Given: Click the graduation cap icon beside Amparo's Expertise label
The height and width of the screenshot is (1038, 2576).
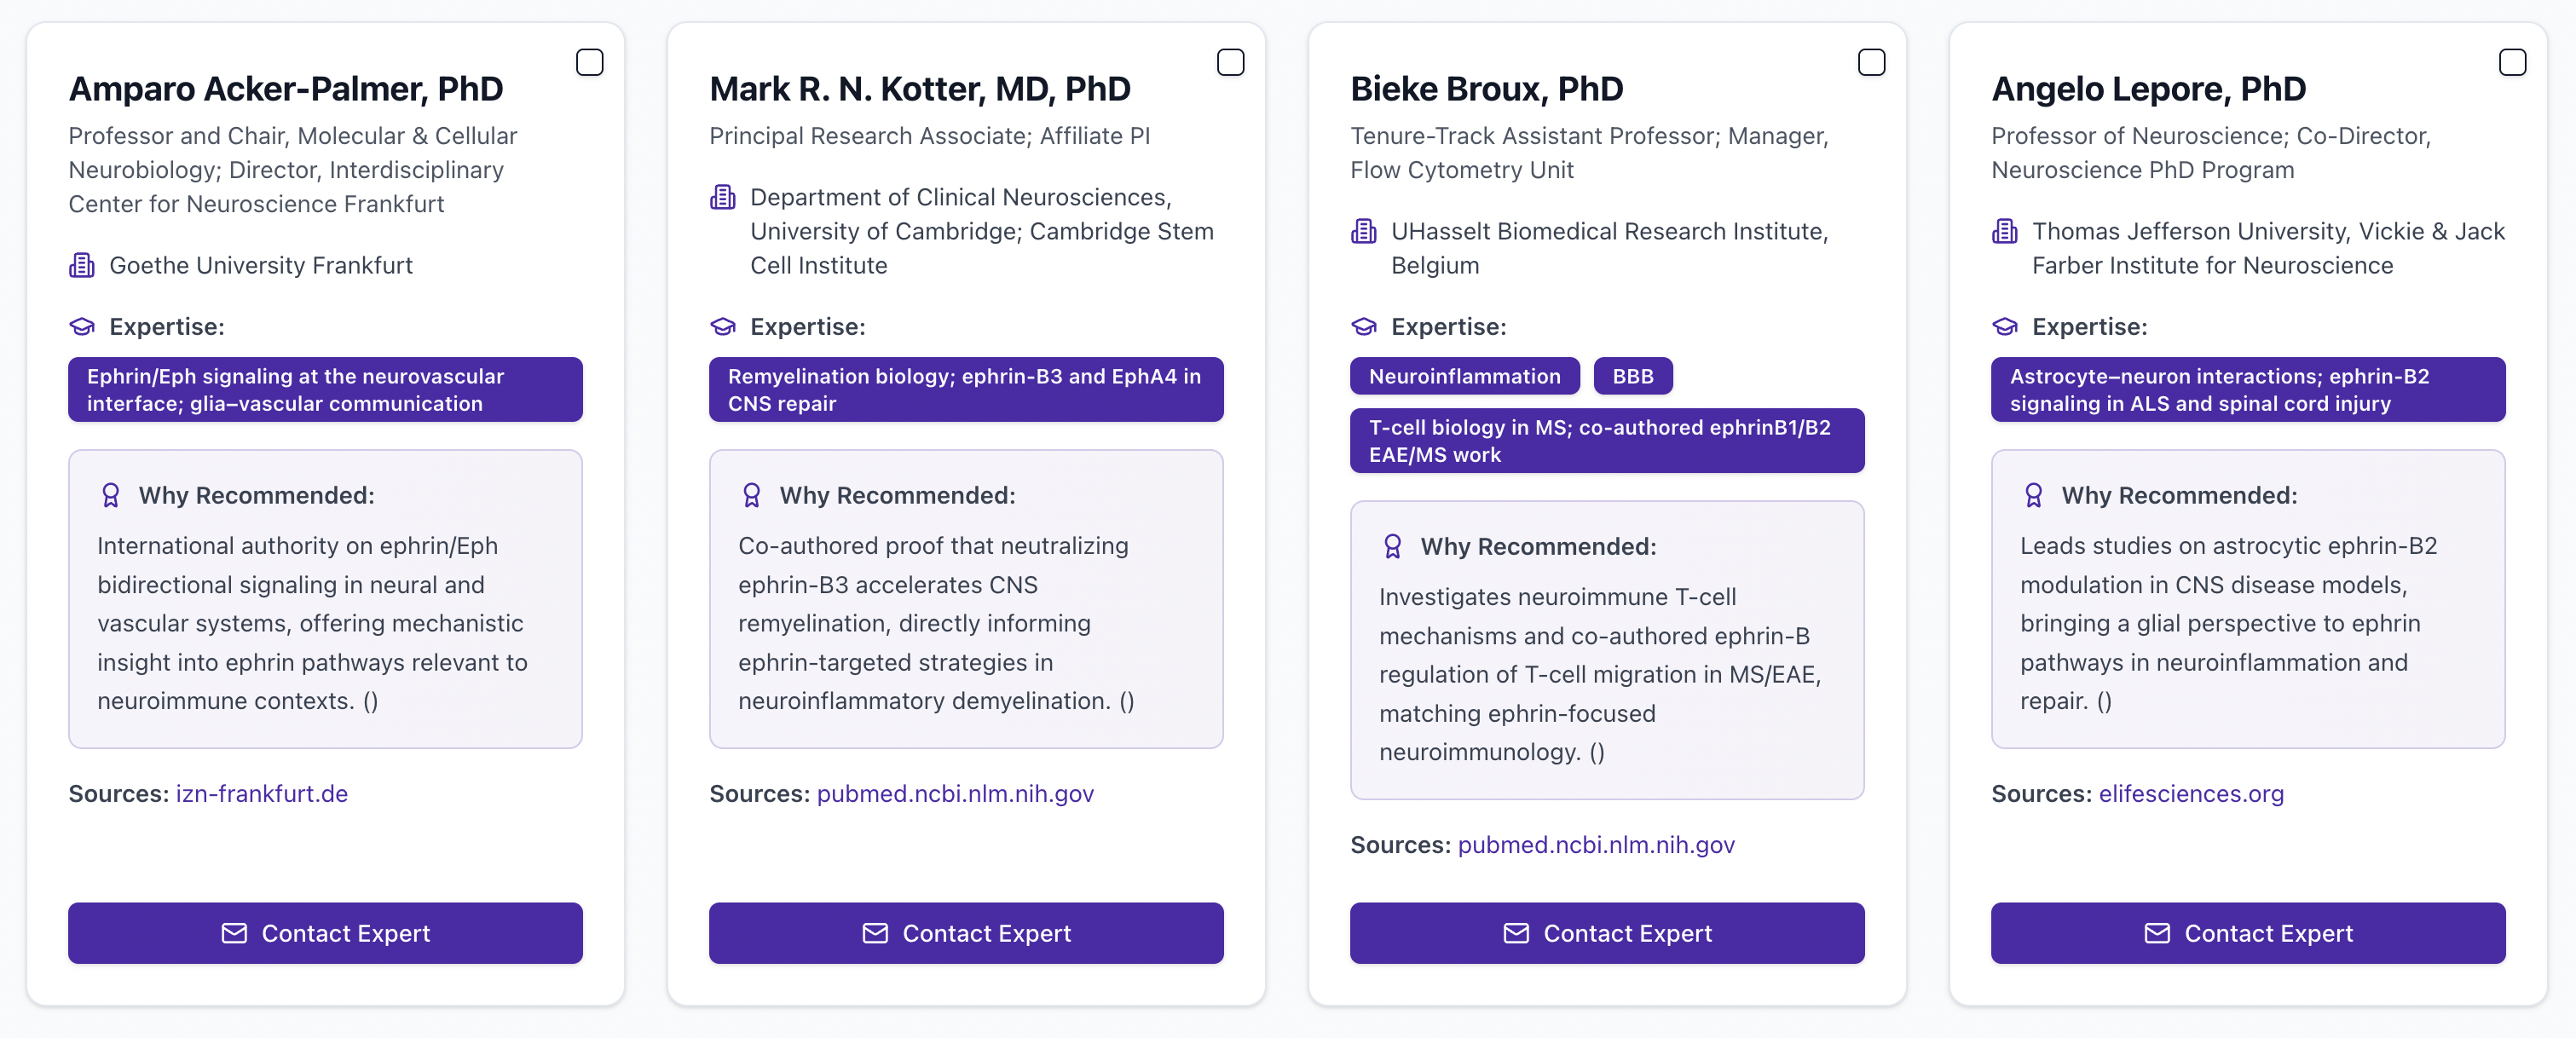Looking at the screenshot, I should (x=81, y=326).
